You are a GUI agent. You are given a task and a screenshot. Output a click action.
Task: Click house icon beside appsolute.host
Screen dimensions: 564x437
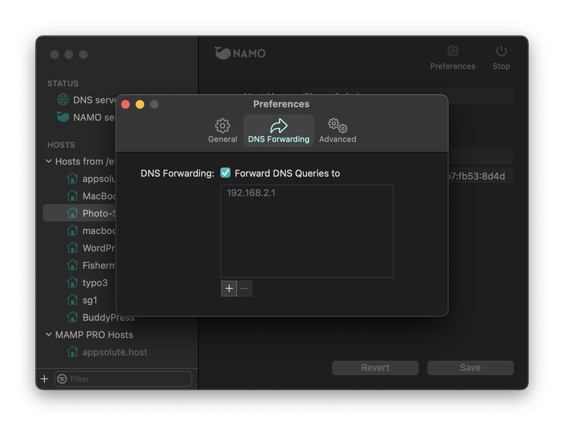click(72, 351)
